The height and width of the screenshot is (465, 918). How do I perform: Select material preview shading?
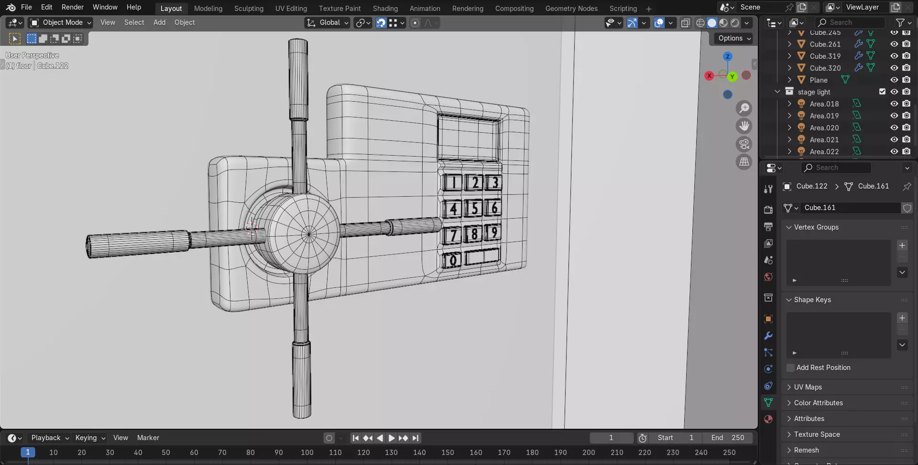click(723, 23)
